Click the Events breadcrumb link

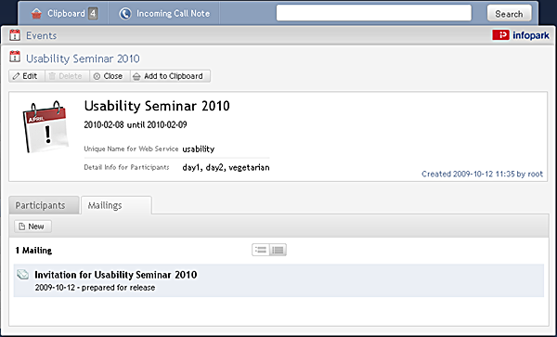(x=41, y=35)
